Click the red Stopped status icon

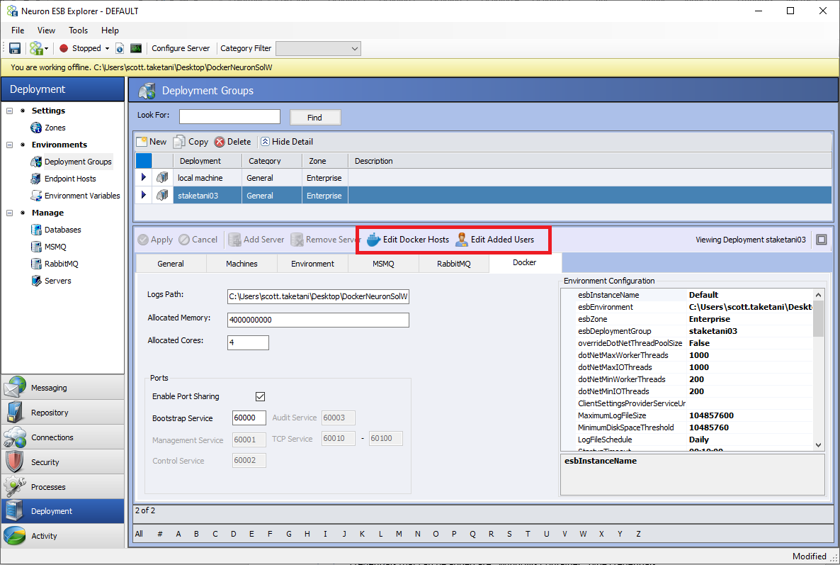pos(64,48)
